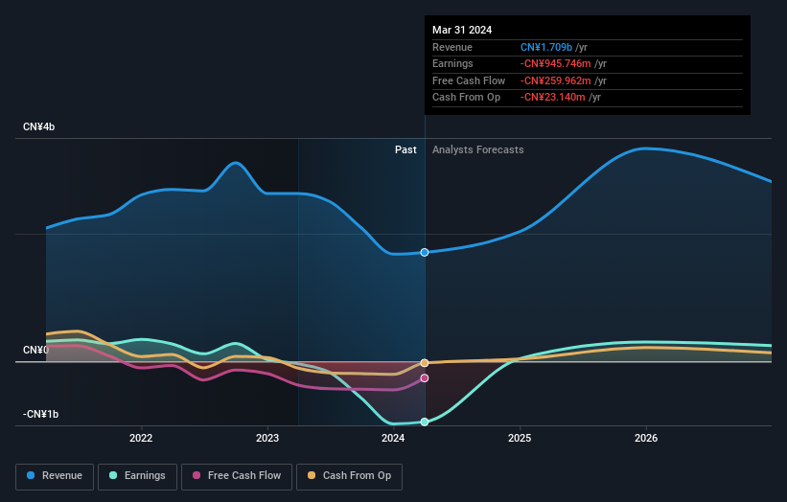This screenshot has height=502, width=787.
Task: Toggle the Earnings legend button
Action: 137,476
